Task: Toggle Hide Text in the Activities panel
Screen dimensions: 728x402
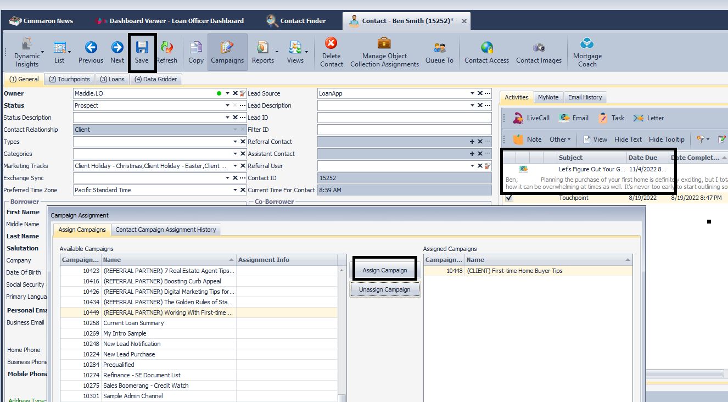Action: click(628, 139)
